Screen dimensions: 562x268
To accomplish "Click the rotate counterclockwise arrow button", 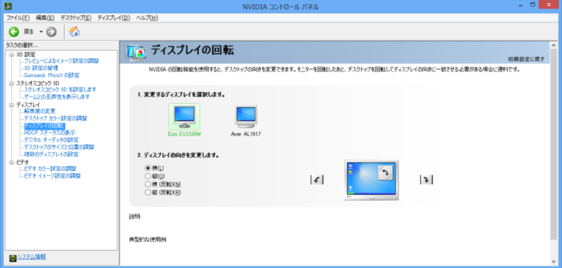I will (317, 180).
